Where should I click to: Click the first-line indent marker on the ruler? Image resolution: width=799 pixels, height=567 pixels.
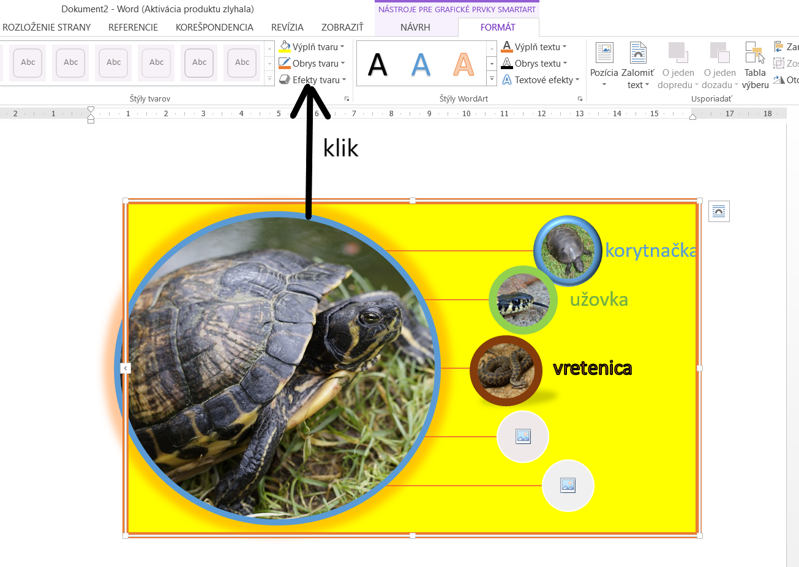[91, 109]
